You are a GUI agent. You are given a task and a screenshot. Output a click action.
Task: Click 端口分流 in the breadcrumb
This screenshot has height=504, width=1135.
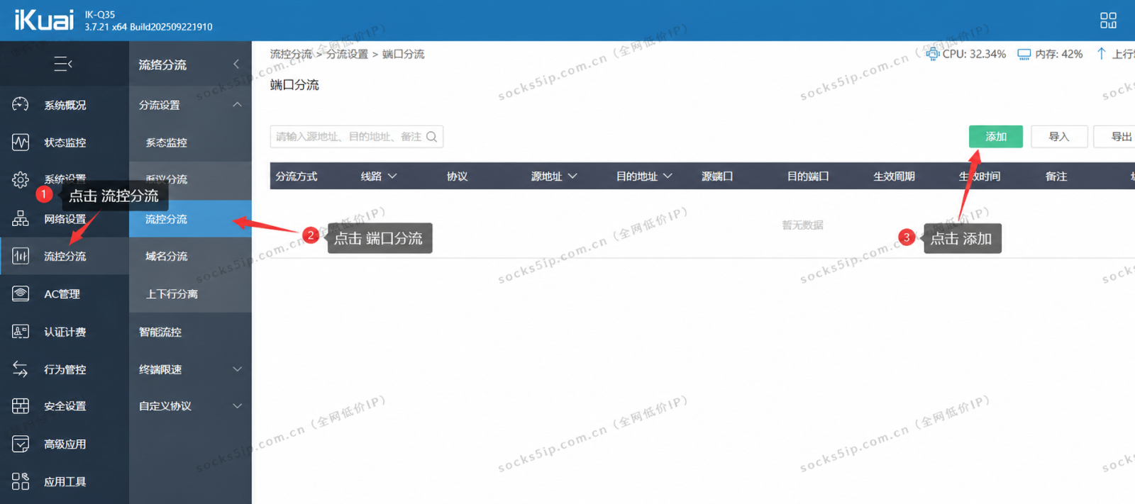pos(403,54)
